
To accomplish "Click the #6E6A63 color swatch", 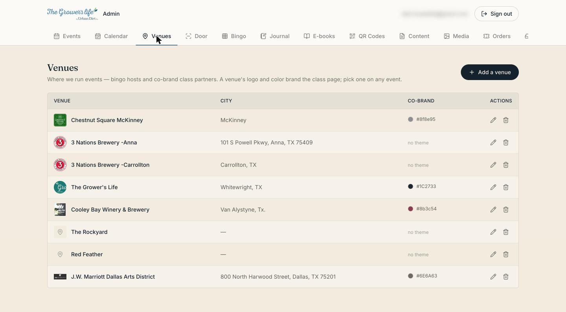I will point(410,276).
